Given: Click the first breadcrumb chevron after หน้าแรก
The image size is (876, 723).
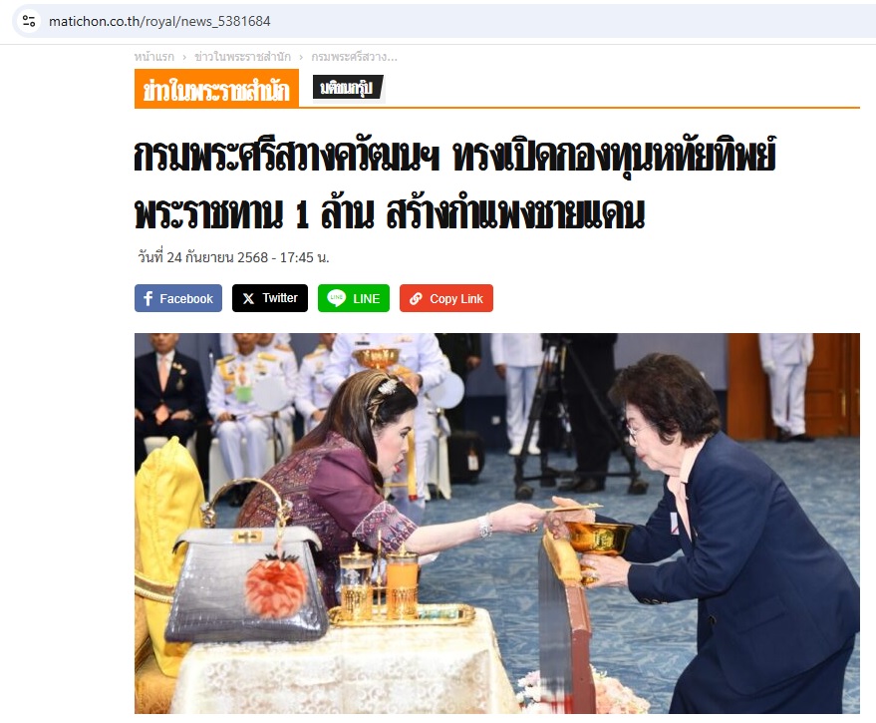Looking at the screenshot, I should pos(184,57).
